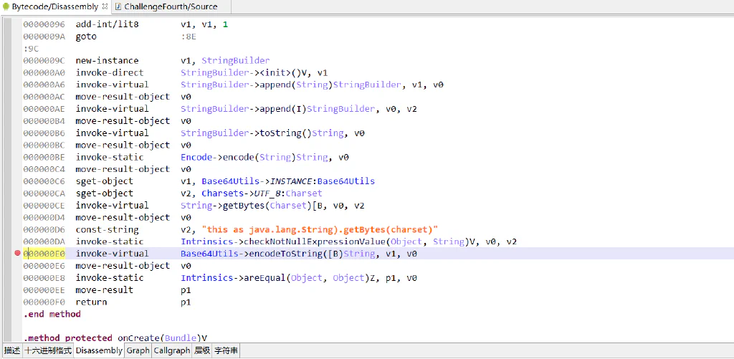Click address 00000096 add-int/lit8 line
734x359 pixels.
(44, 24)
